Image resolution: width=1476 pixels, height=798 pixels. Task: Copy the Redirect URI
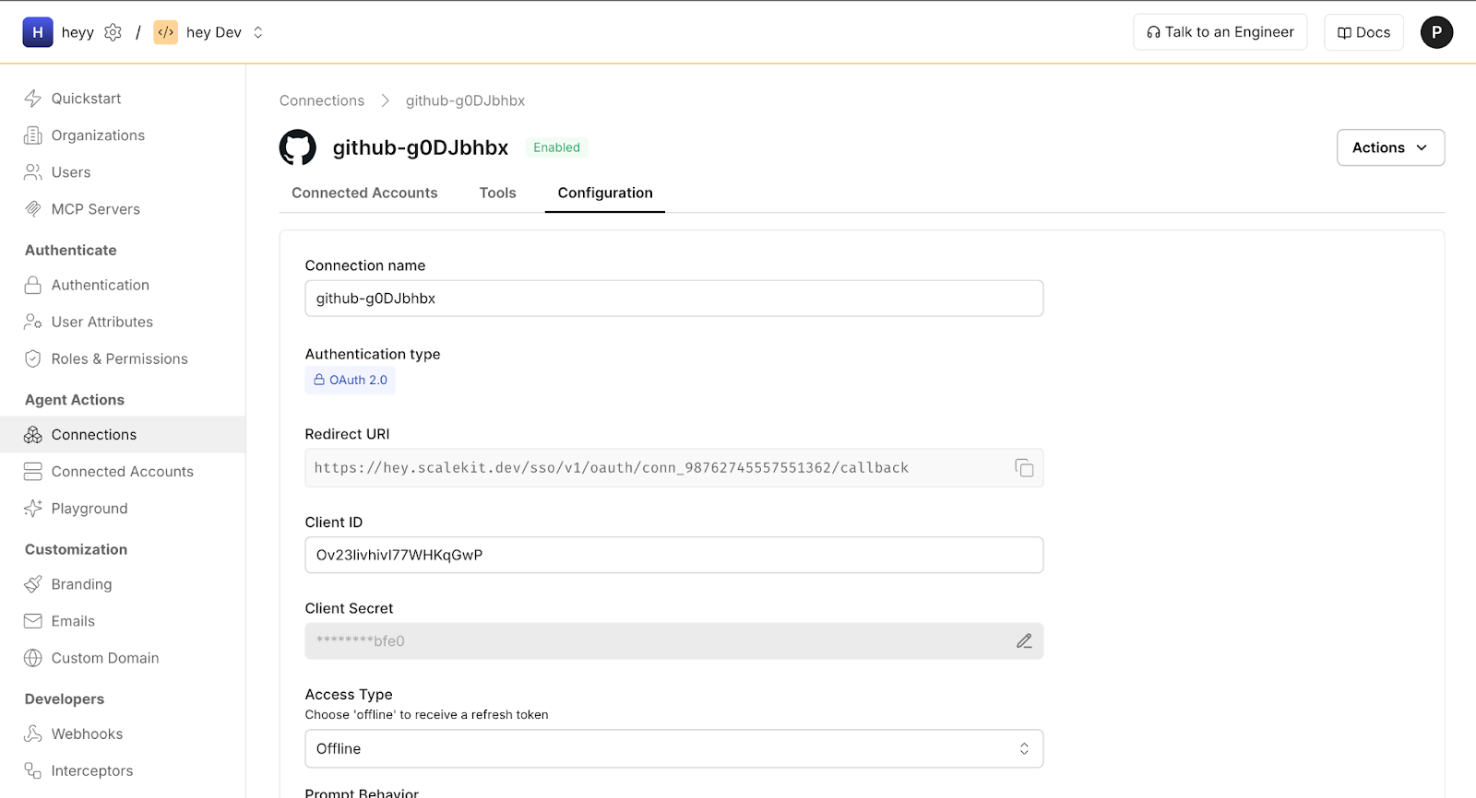pyautogui.click(x=1024, y=468)
